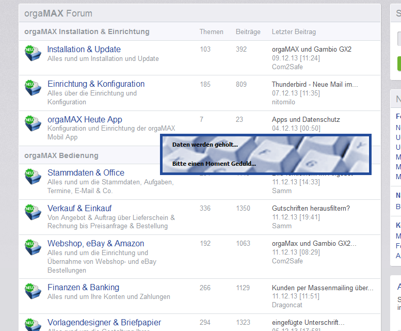Open the Stammdaten & Office forum
Viewport: 401px width, 331px height.
(86, 172)
